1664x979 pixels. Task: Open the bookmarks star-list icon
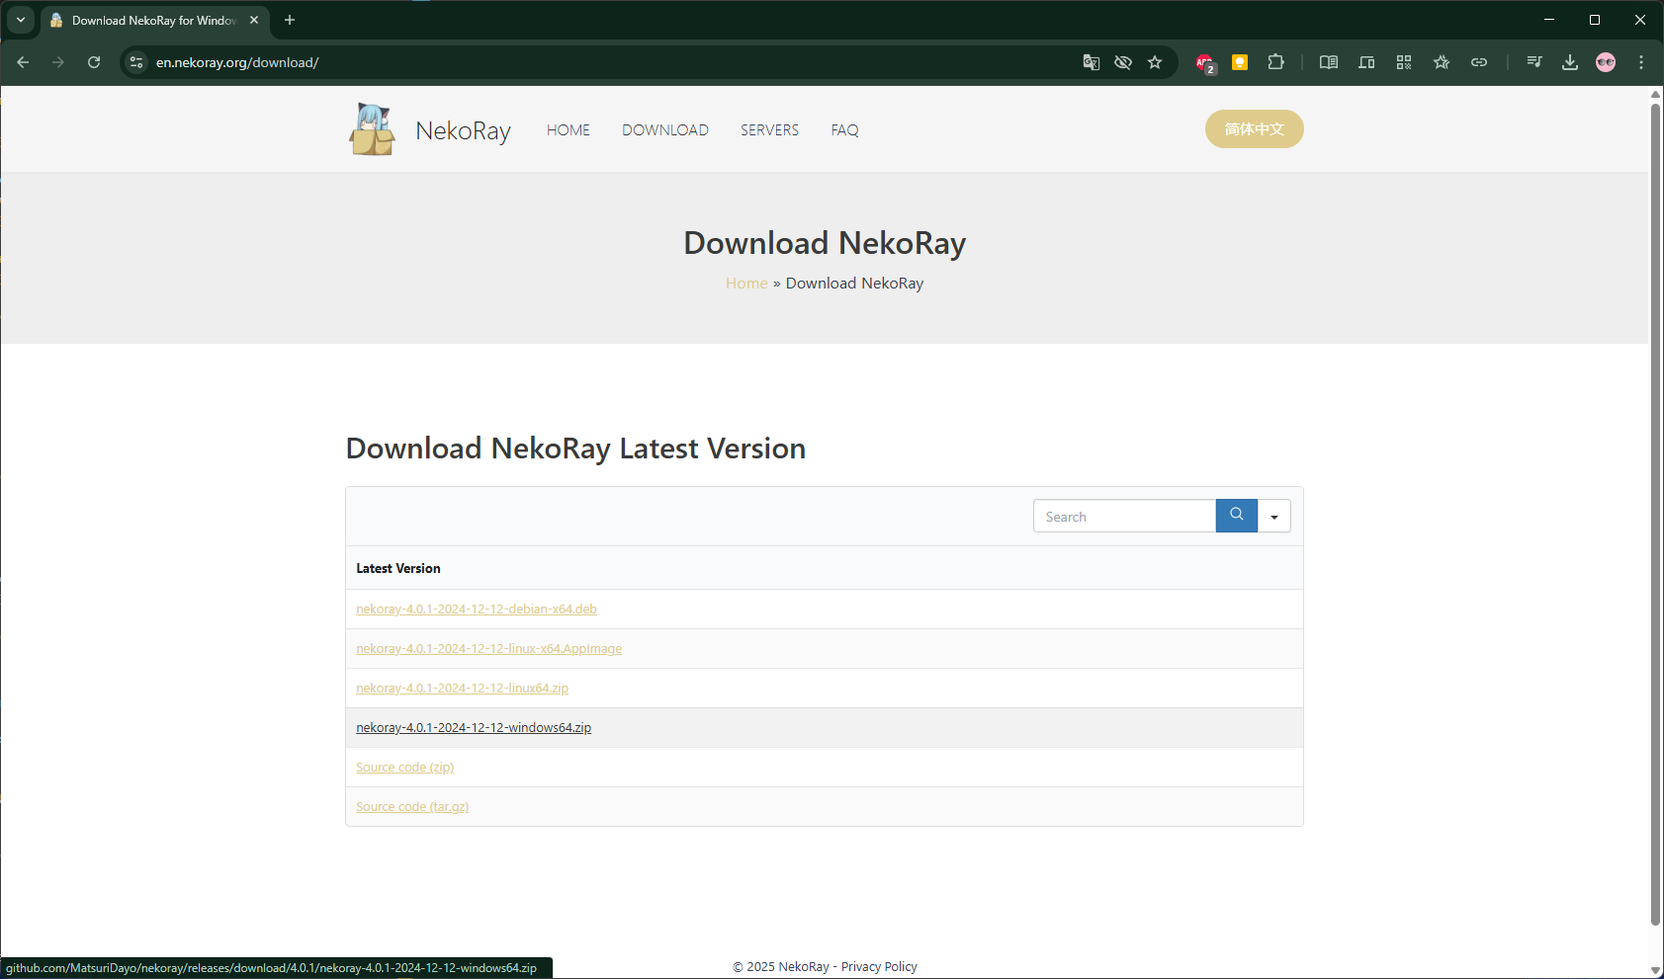pos(1442,62)
